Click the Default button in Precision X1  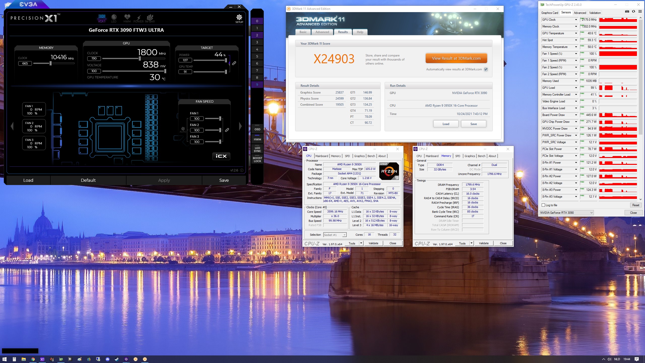click(x=88, y=180)
